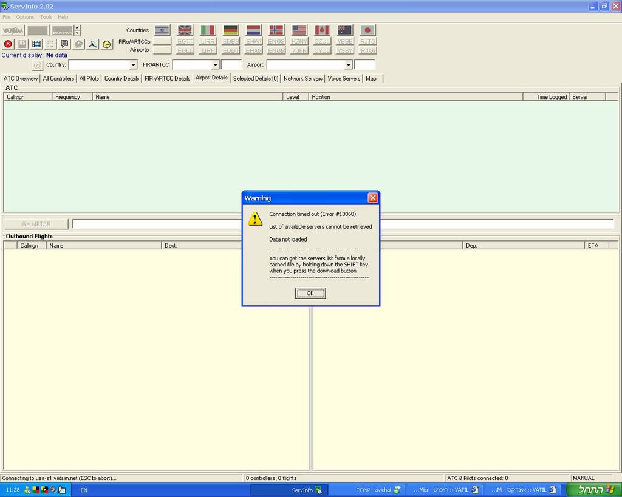The width and height of the screenshot is (622, 497).
Task: Choose the Germany flag country button
Action: point(231,30)
